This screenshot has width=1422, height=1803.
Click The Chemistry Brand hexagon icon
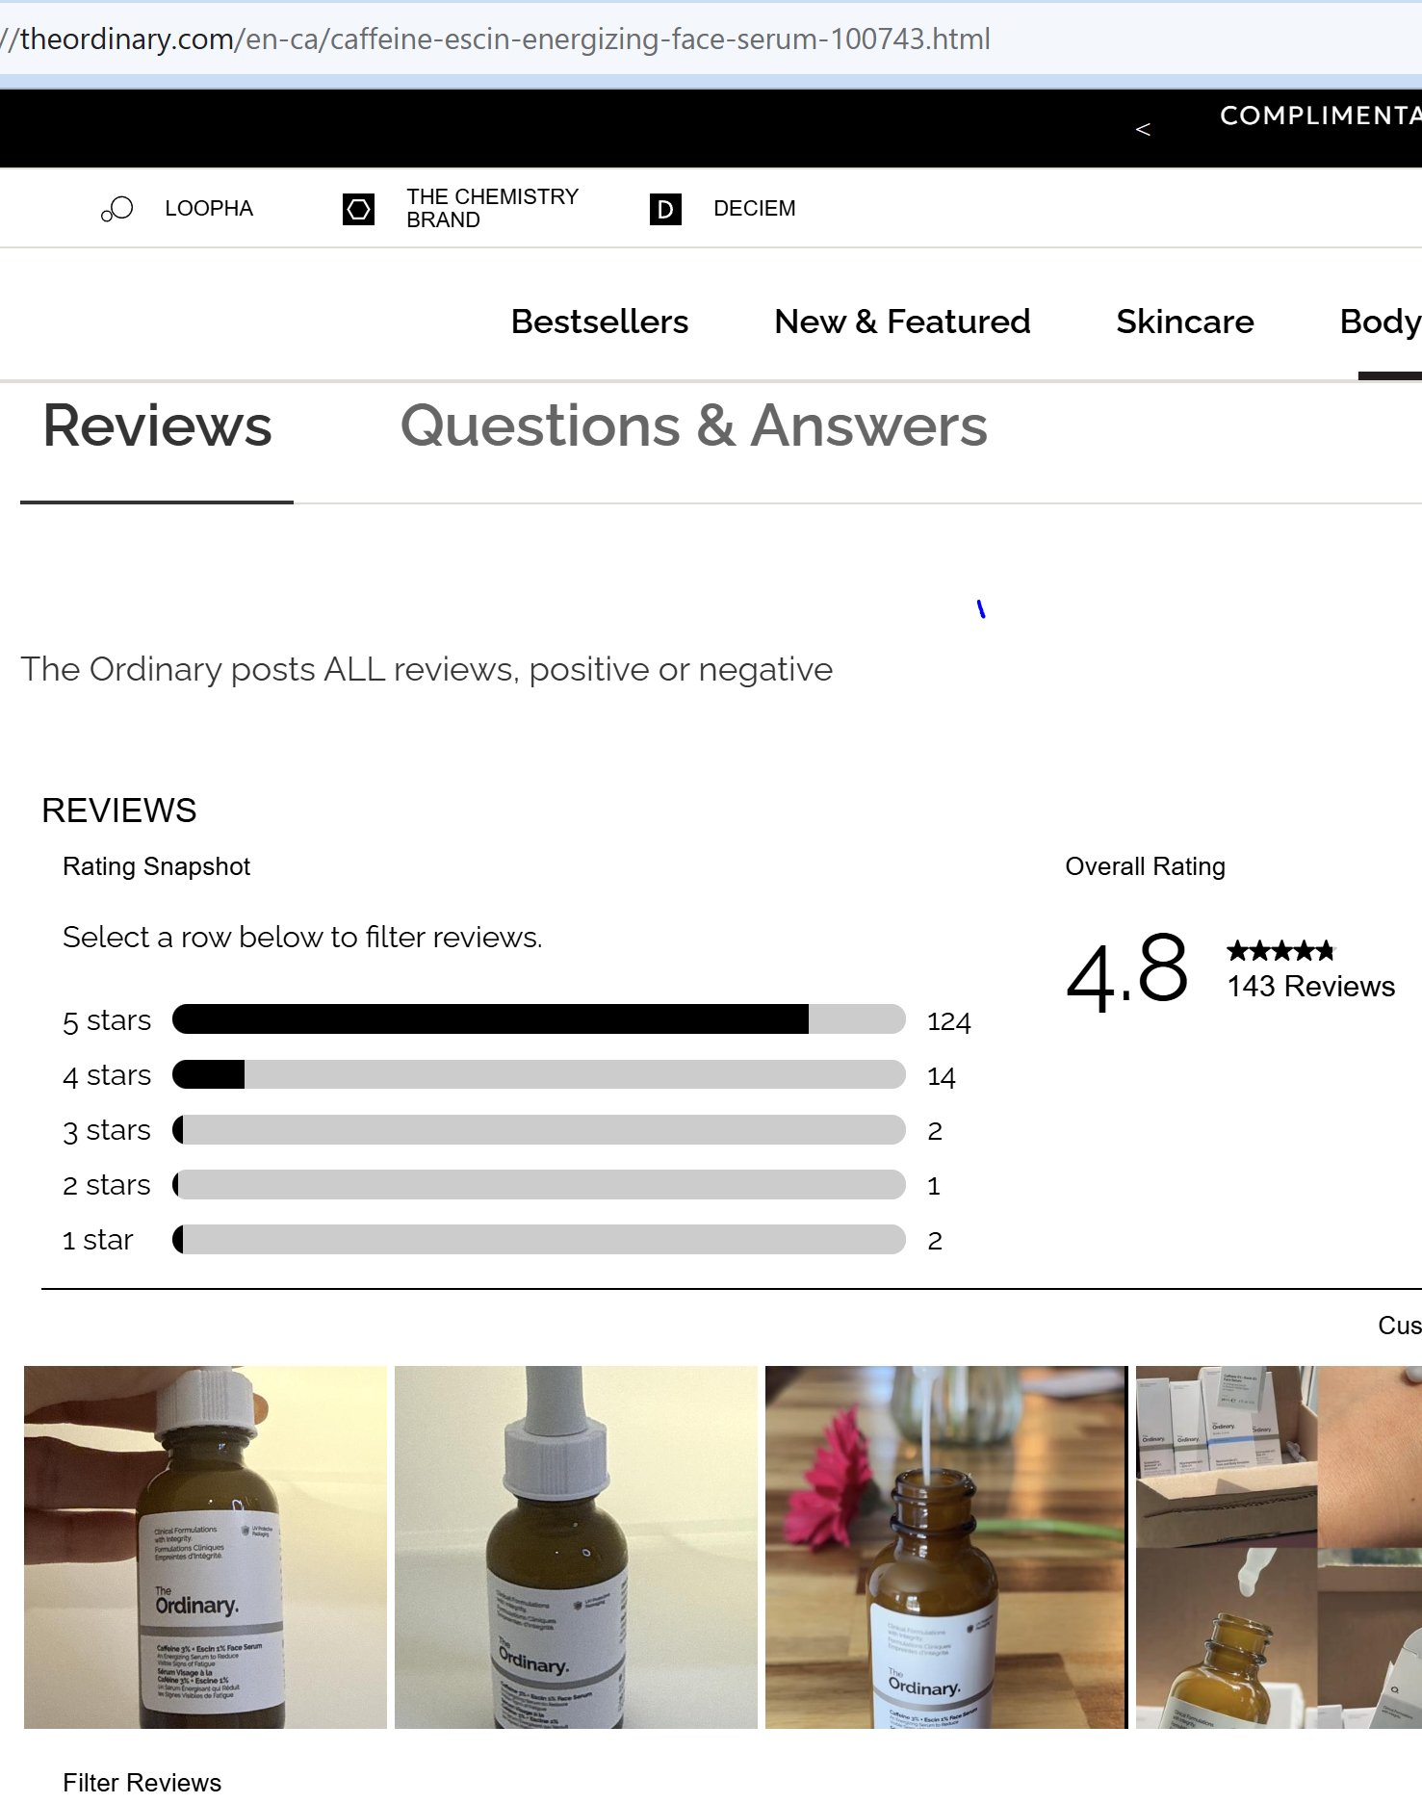[358, 209]
